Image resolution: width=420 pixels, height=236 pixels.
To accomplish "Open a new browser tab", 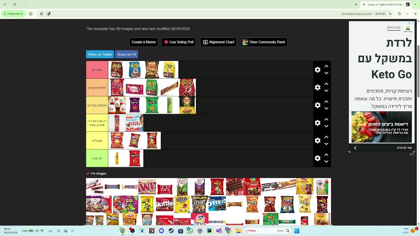I will point(356,4).
